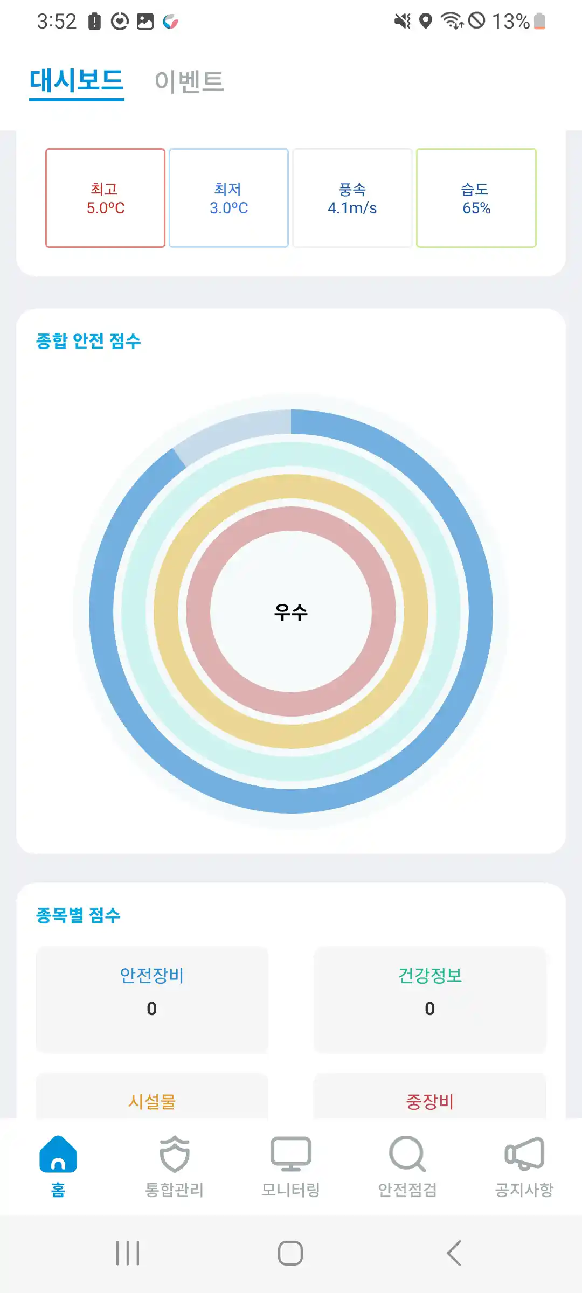The image size is (582, 1293).
Task: Tap the 시설물 score card
Action: point(152,1099)
